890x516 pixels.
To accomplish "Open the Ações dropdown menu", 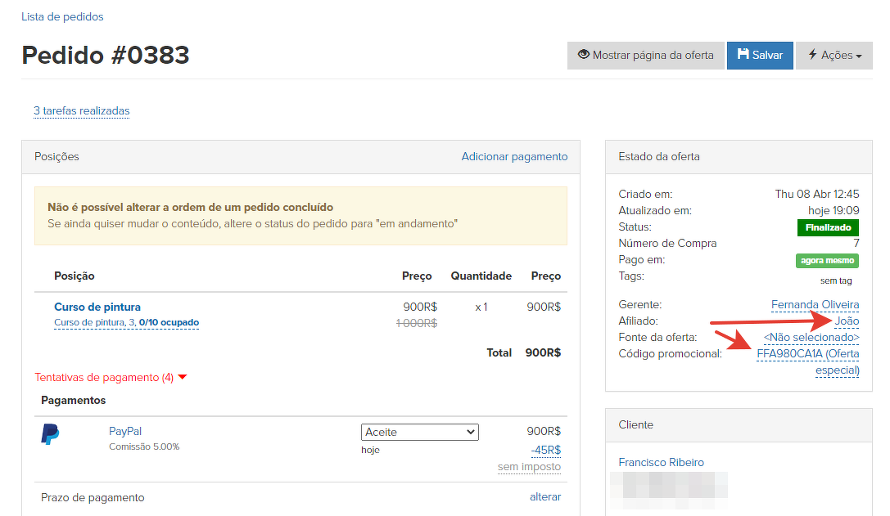I will tap(834, 56).
